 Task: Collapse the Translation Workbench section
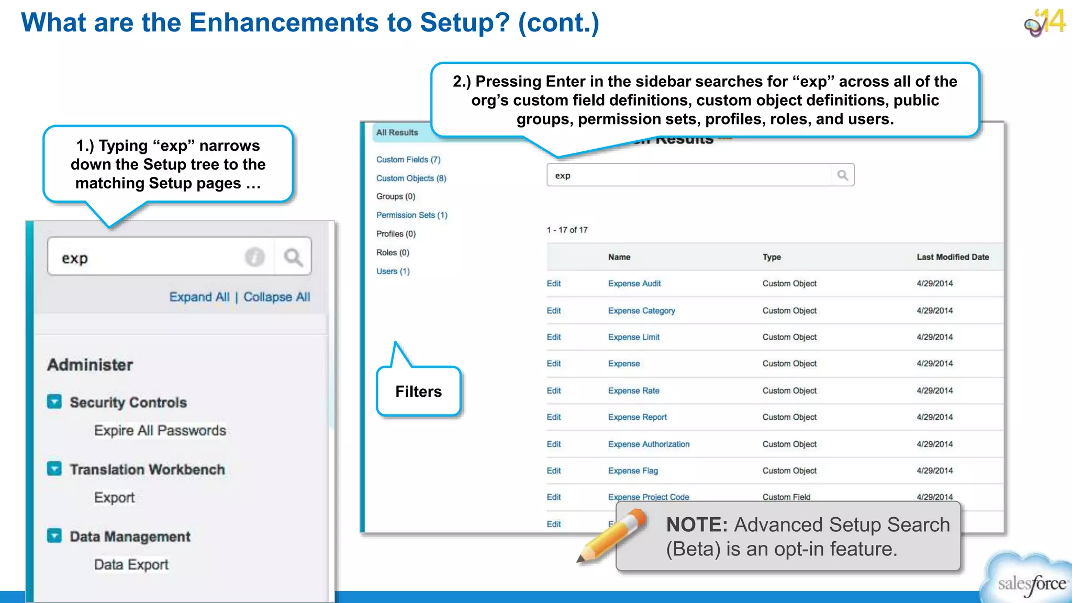pos(54,468)
